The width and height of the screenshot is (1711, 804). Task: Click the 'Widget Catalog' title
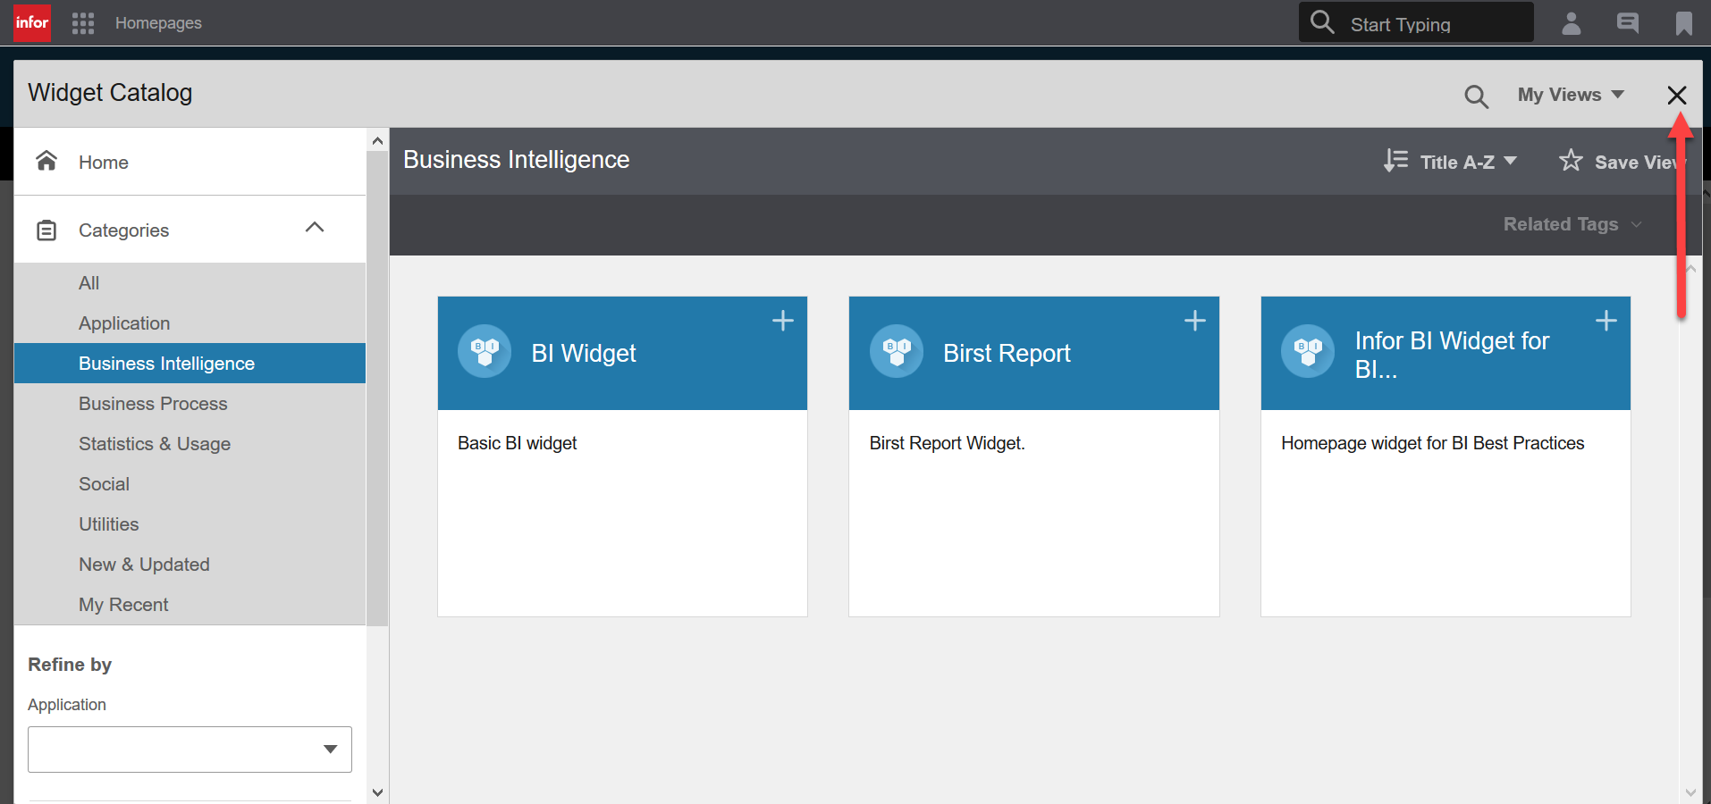(x=110, y=93)
